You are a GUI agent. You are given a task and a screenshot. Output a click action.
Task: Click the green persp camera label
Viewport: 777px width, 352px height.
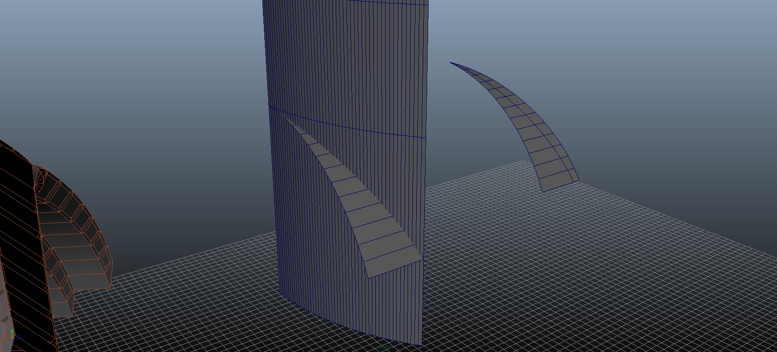point(386,347)
